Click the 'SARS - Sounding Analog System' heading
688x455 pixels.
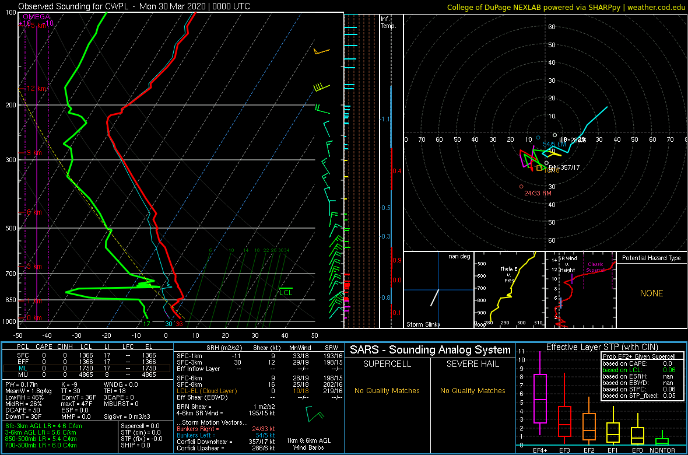pyautogui.click(x=430, y=350)
